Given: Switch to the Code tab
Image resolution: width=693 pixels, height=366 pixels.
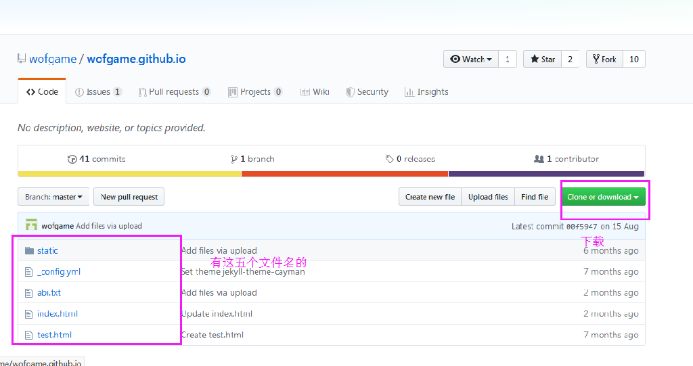Looking at the screenshot, I should (42, 91).
